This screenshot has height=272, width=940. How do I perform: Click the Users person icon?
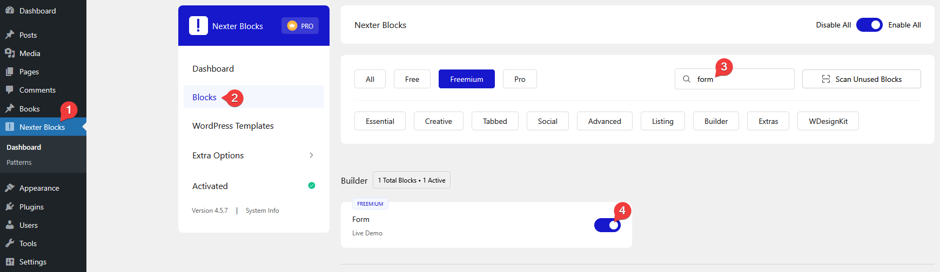10,225
